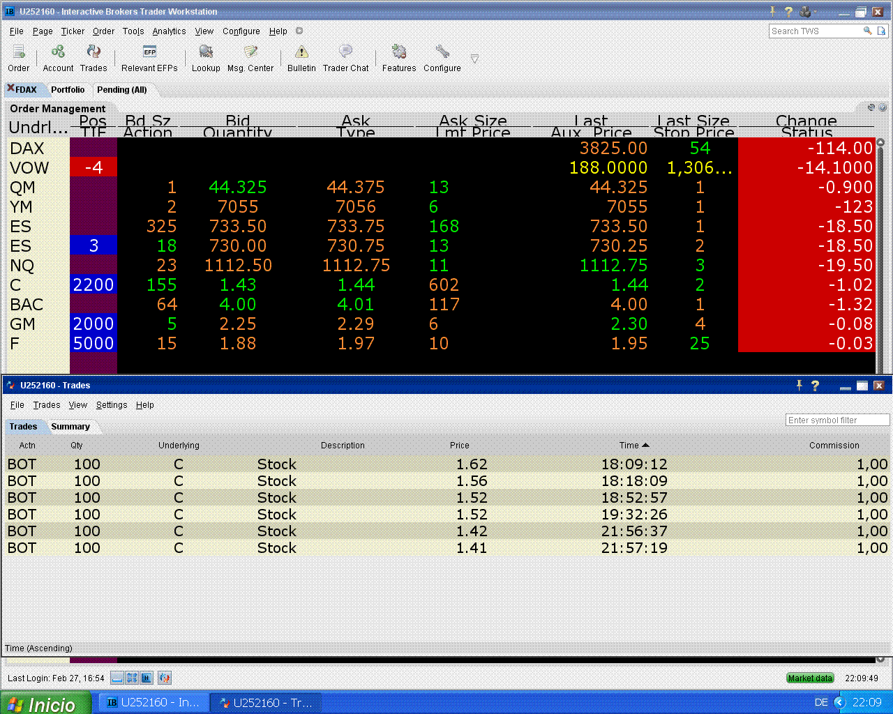Expand the toolbar overflow arrow

point(474,59)
